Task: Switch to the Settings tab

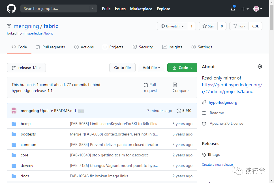Action: click(x=202, y=47)
